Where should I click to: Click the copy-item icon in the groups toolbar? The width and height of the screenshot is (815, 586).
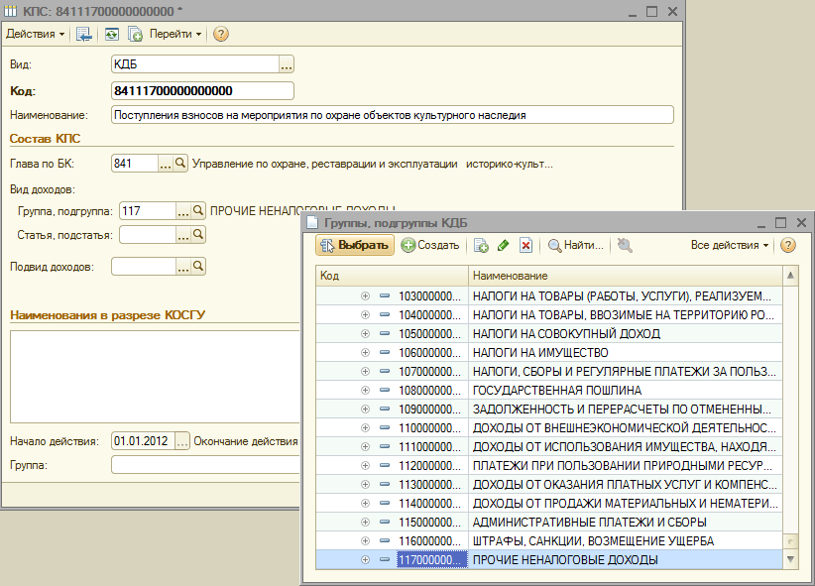tap(482, 245)
